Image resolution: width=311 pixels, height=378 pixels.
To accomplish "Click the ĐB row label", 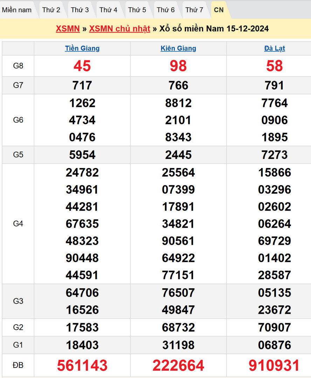I will tap(18, 365).
